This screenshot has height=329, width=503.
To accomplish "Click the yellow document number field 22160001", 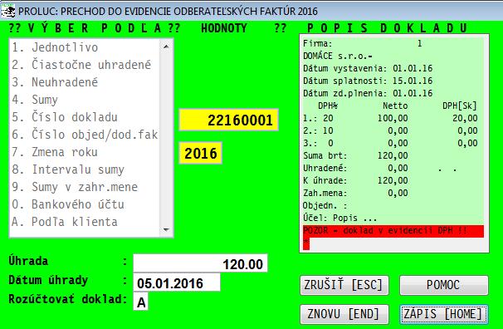I will coord(228,120).
